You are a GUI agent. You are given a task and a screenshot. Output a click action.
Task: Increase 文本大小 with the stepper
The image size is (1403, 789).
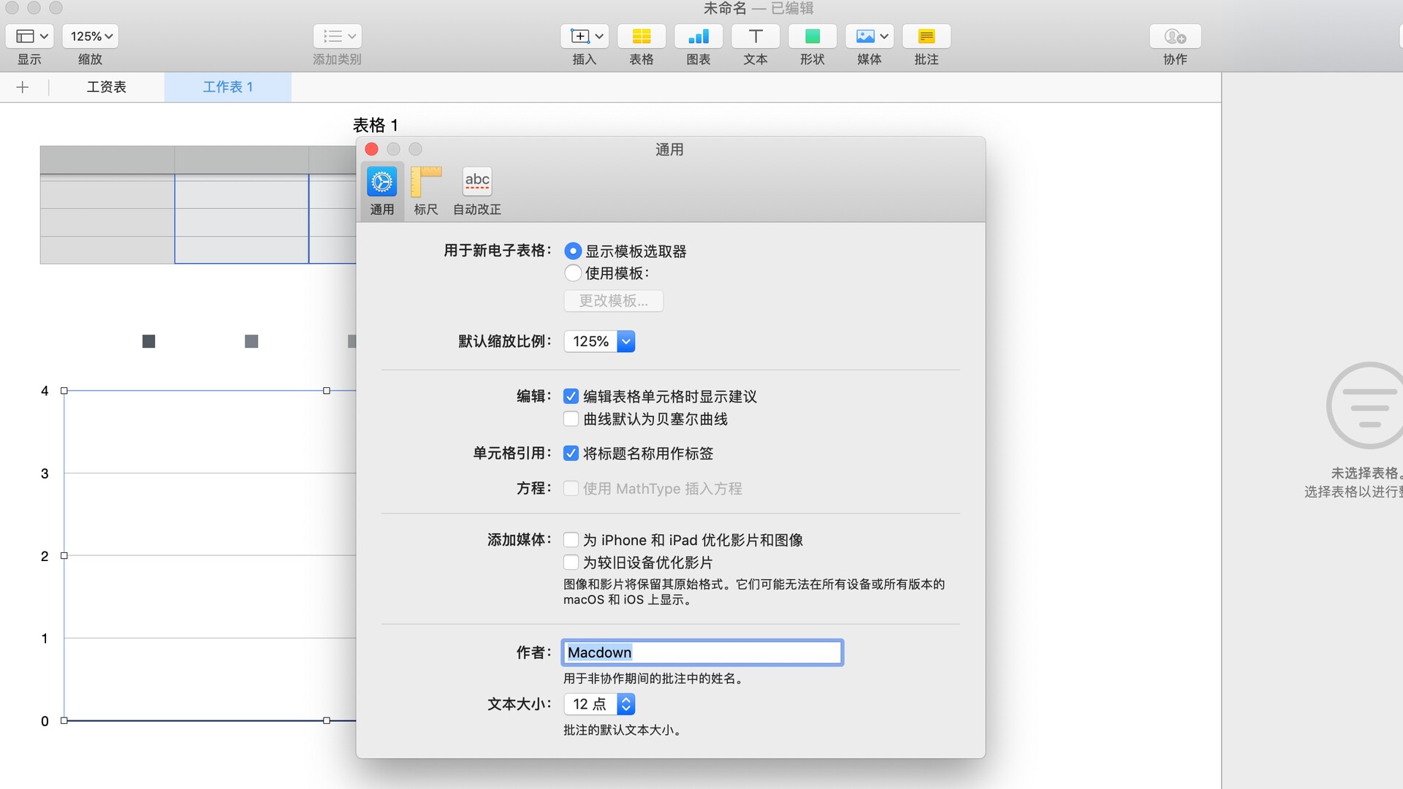(626, 700)
